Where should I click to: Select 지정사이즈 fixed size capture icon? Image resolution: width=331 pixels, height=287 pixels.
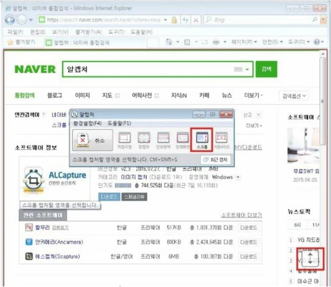pos(221,140)
